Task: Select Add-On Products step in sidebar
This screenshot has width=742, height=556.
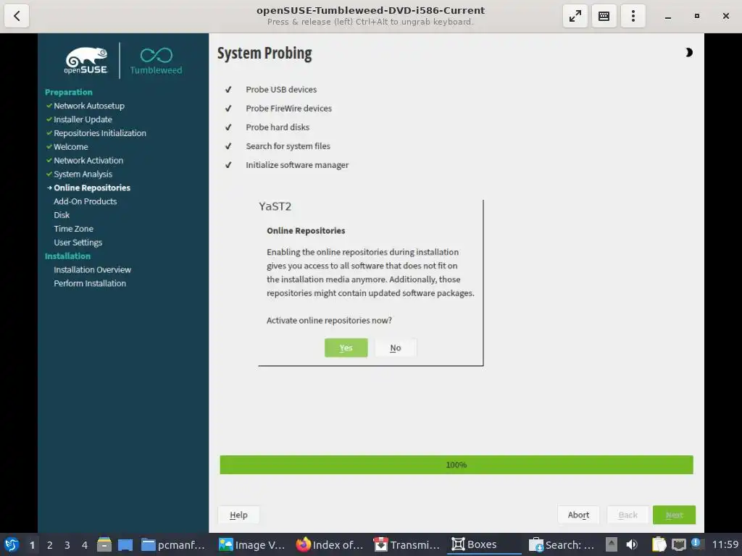Action: [86, 201]
